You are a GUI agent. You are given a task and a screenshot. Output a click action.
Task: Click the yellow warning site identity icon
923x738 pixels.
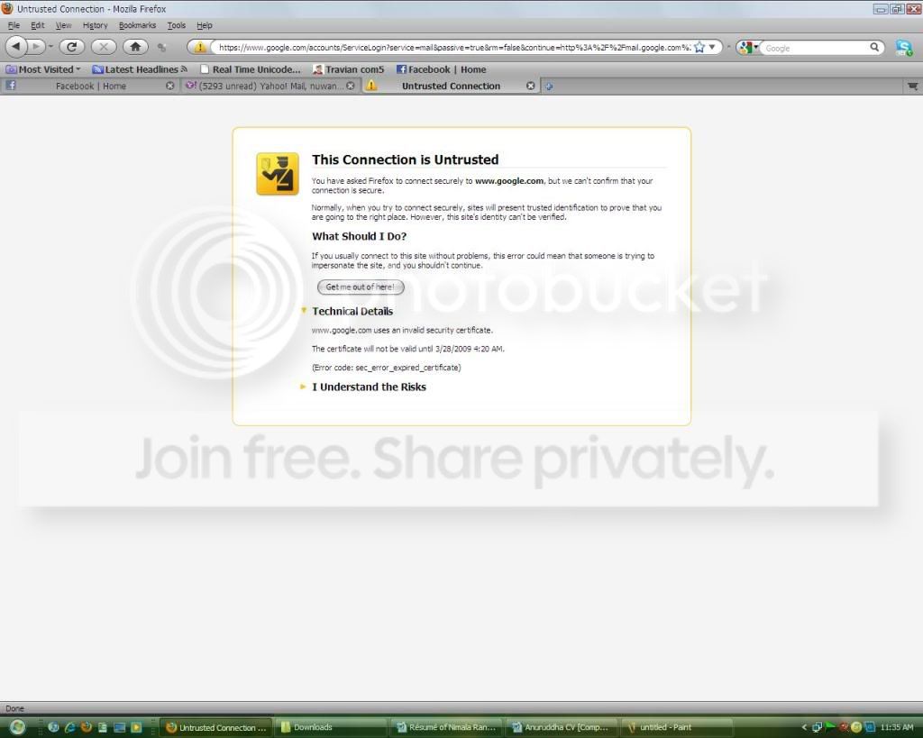[x=200, y=47]
